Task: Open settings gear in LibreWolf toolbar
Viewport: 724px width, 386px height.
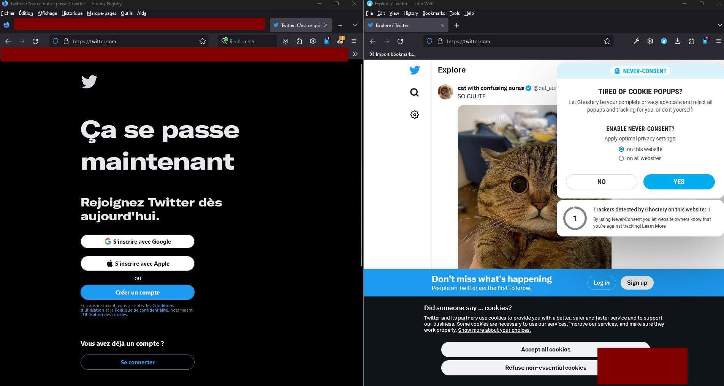Action: (x=650, y=41)
